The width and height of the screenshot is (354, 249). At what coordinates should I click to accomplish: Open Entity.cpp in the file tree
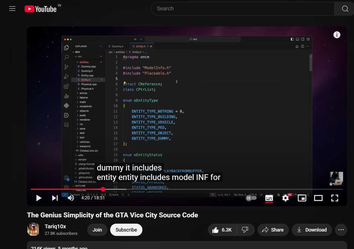tap(87, 75)
